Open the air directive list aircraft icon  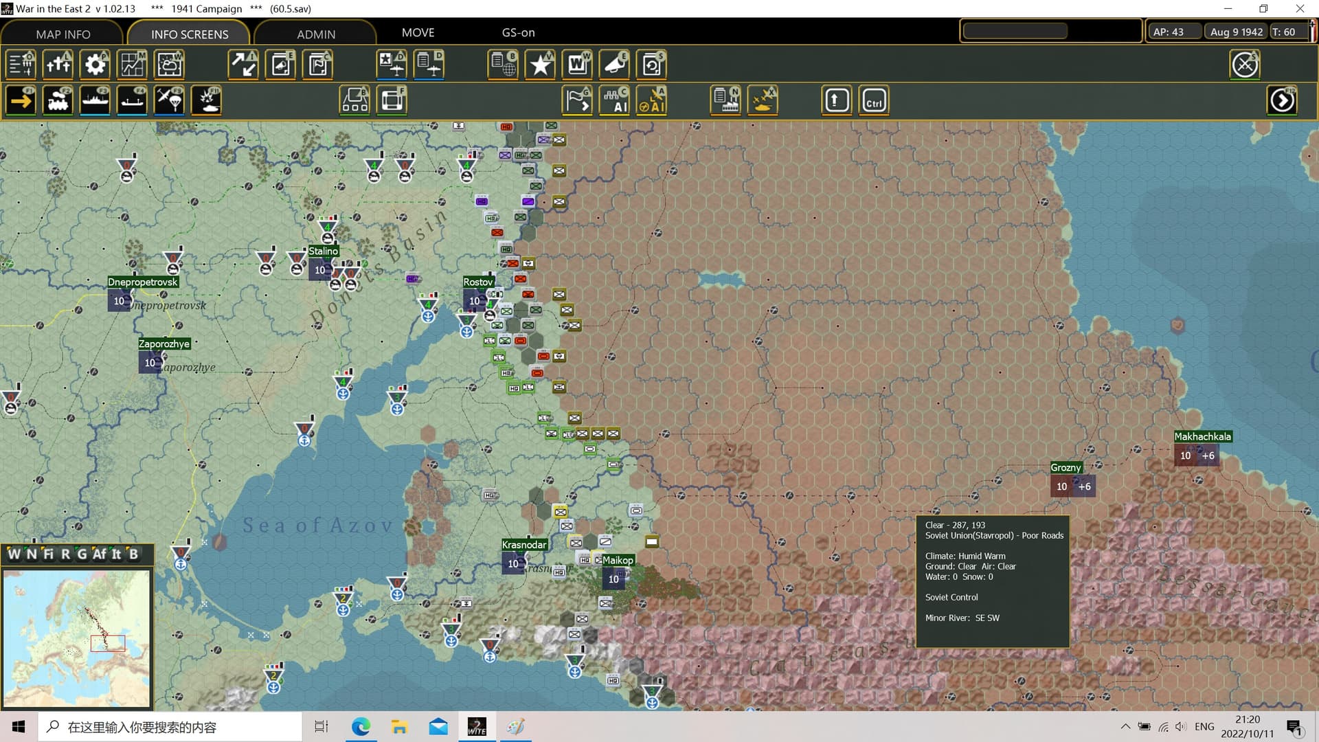click(x=429, y=65)
